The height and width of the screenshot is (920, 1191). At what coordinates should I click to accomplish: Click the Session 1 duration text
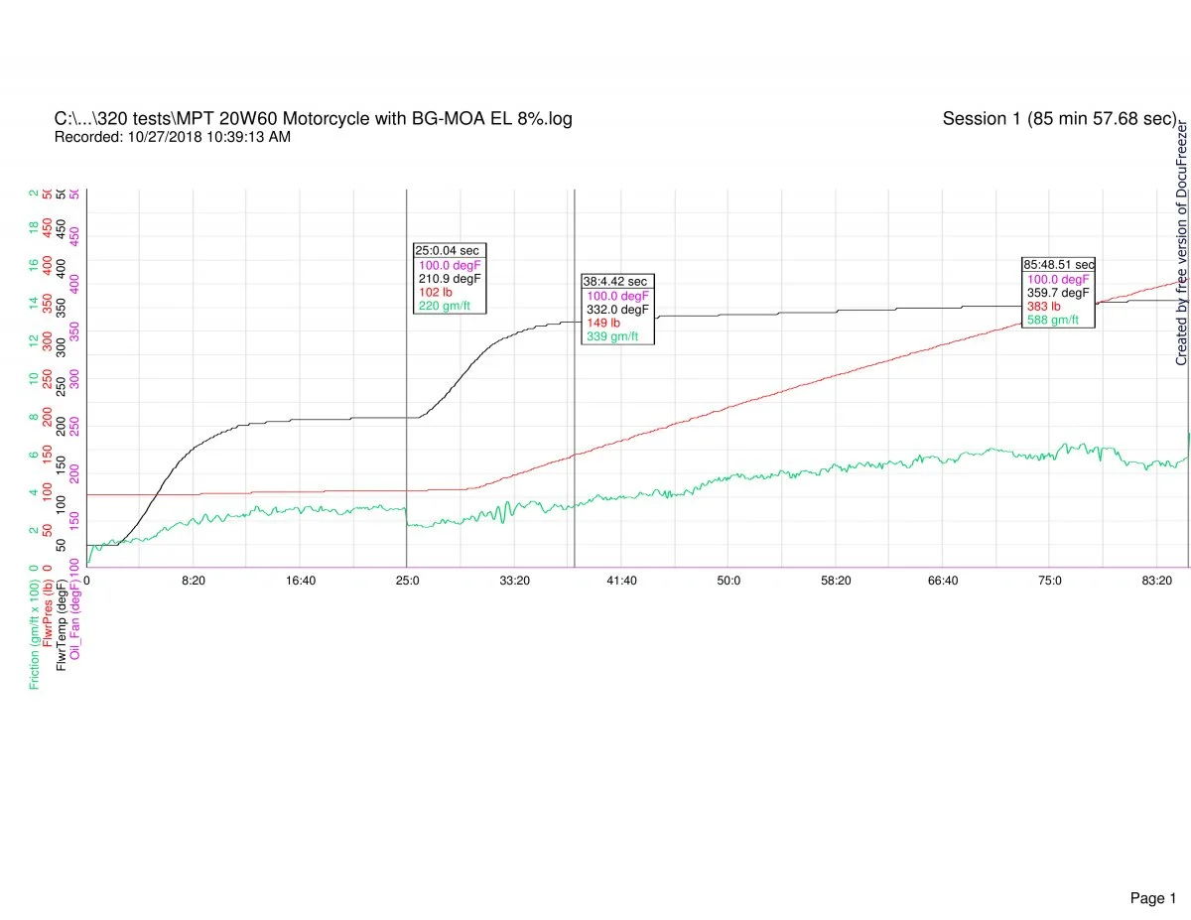(x=1059, y=119)
